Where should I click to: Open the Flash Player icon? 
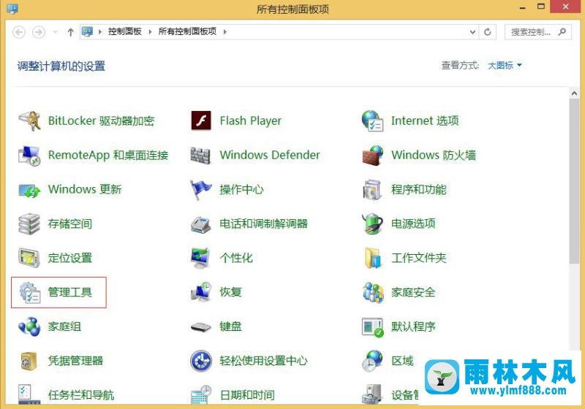pyautogui.click(x=201, y=121)
